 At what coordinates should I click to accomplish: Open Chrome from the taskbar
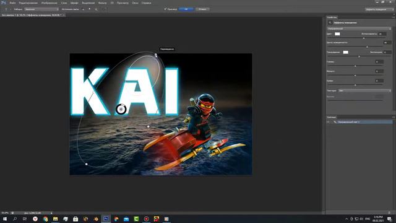(45, 219)
